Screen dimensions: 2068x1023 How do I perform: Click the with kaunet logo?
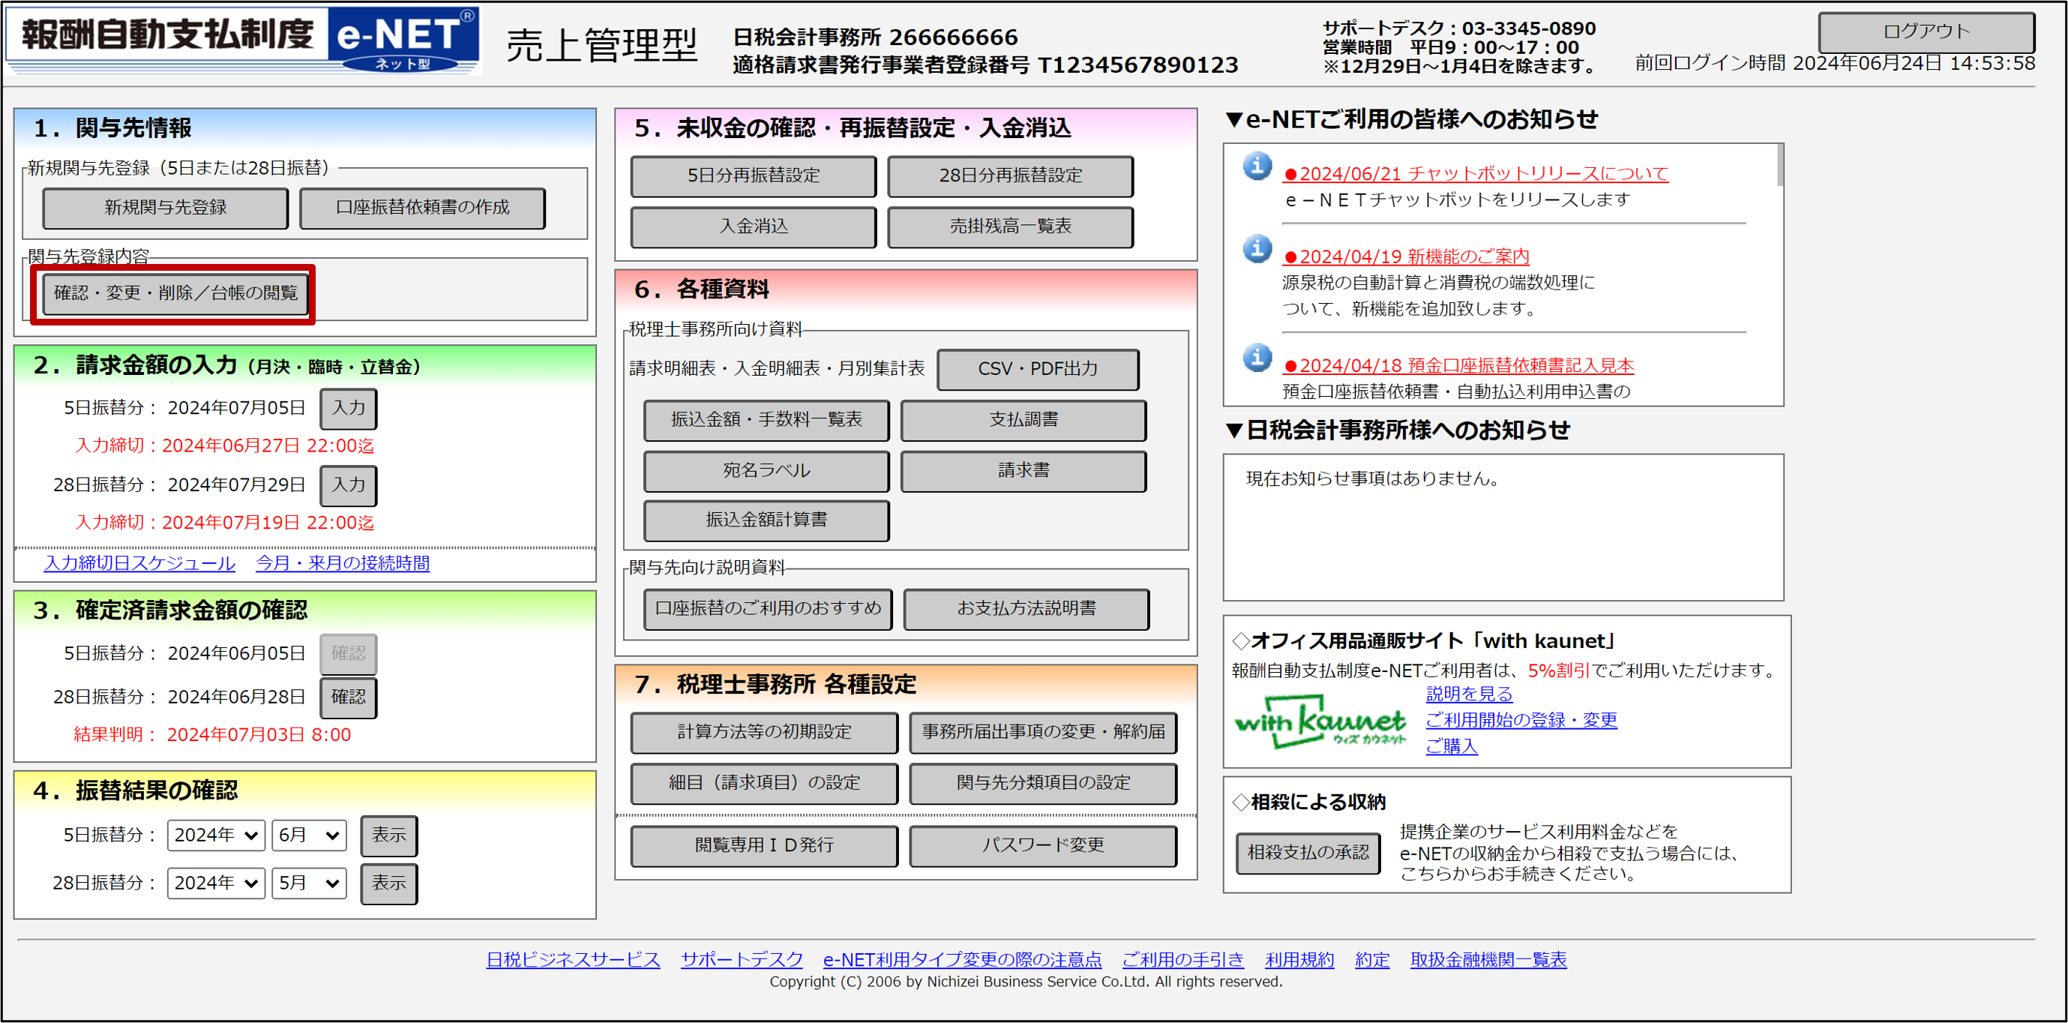(x=1320, y=721)
